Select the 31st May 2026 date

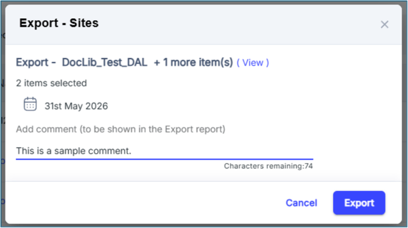[x=76, y=106]
